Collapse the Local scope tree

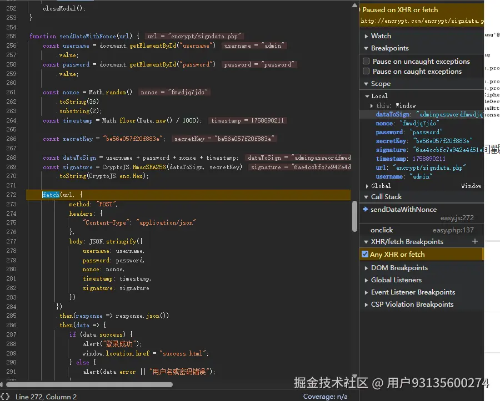(x=367, y=96)
